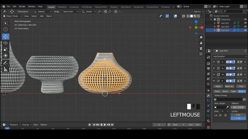Open the Object Data properties tab
Viewport: 248px width, 139px height.
pyautogui.click(x=208, y=116)
